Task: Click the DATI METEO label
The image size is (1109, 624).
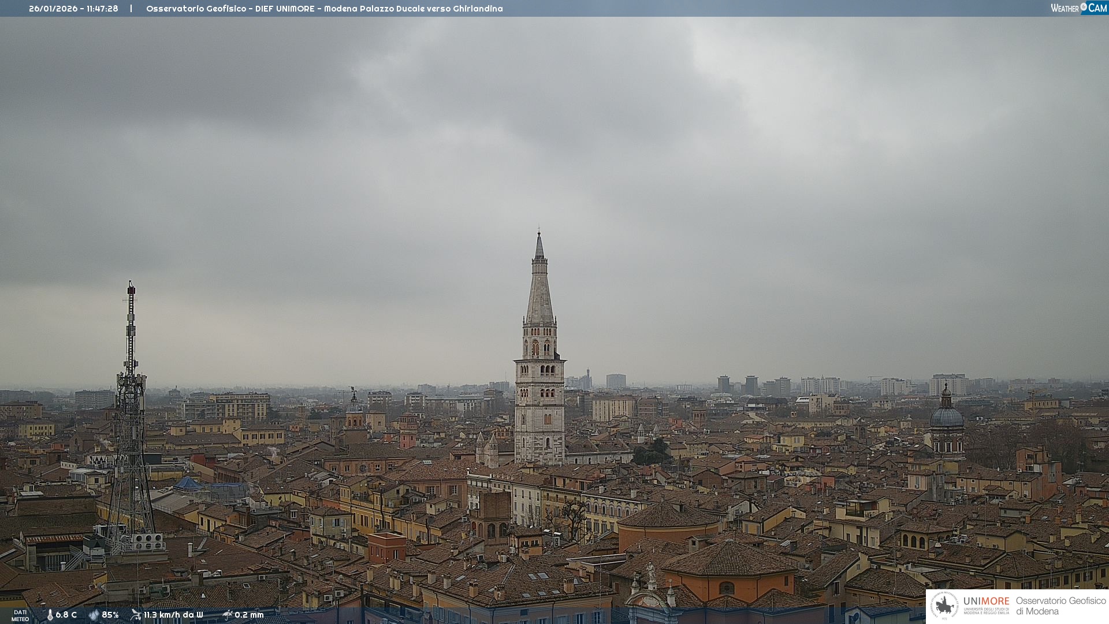Action: pyautogui.click(x=20, y=615)
